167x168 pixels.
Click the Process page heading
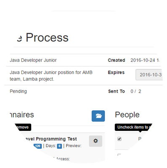(47, 37)
